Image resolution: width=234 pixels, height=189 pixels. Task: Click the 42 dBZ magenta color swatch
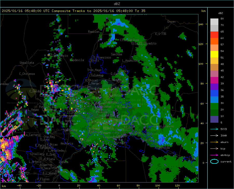214,80
